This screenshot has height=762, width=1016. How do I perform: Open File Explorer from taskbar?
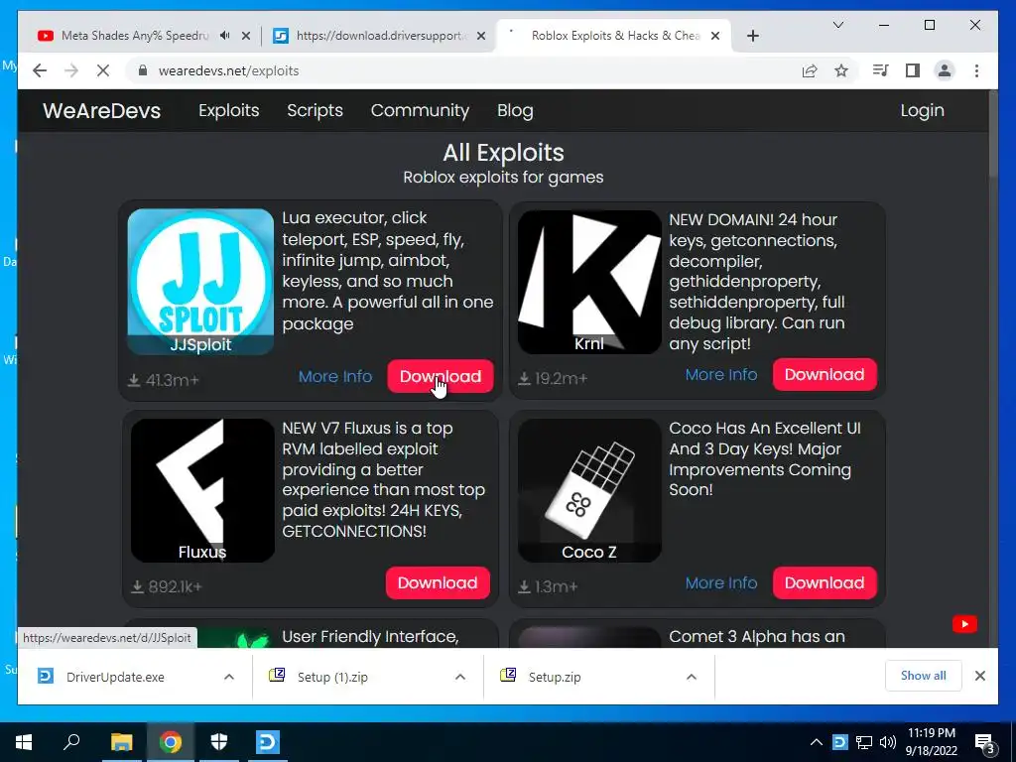pos(121,742)
